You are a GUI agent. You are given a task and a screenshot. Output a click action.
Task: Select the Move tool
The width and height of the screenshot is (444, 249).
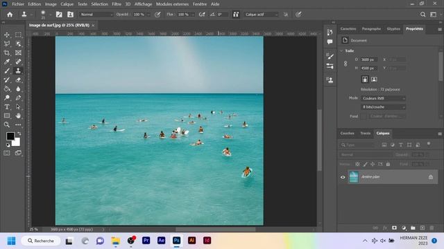[x=7, y=35]
